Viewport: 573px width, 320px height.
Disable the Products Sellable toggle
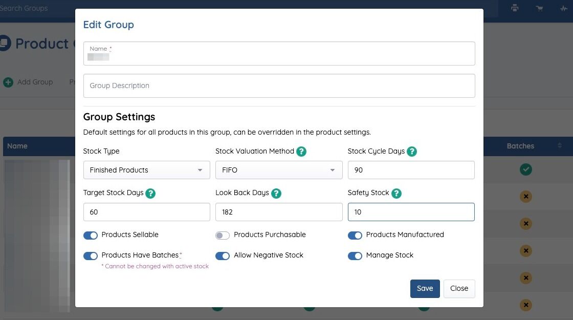pos(91,235)
